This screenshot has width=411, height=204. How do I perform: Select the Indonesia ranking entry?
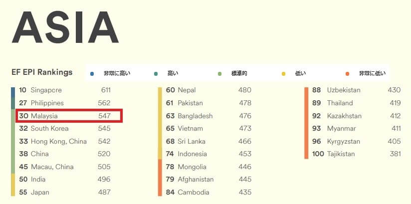pyautogui.click(x=208, y=154)
